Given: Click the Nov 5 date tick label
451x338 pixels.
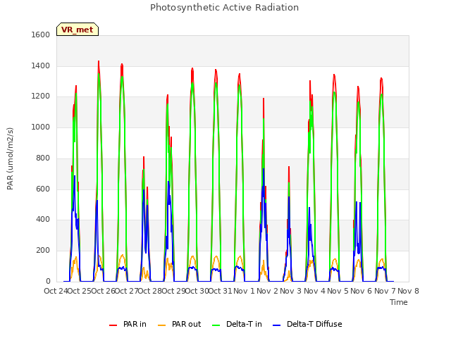Looking at the screenshot, I should (x=338, y=291).
